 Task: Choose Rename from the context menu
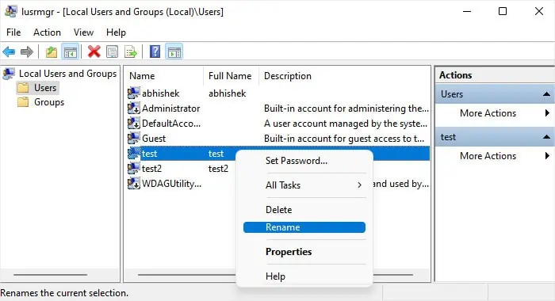[304, 227]
